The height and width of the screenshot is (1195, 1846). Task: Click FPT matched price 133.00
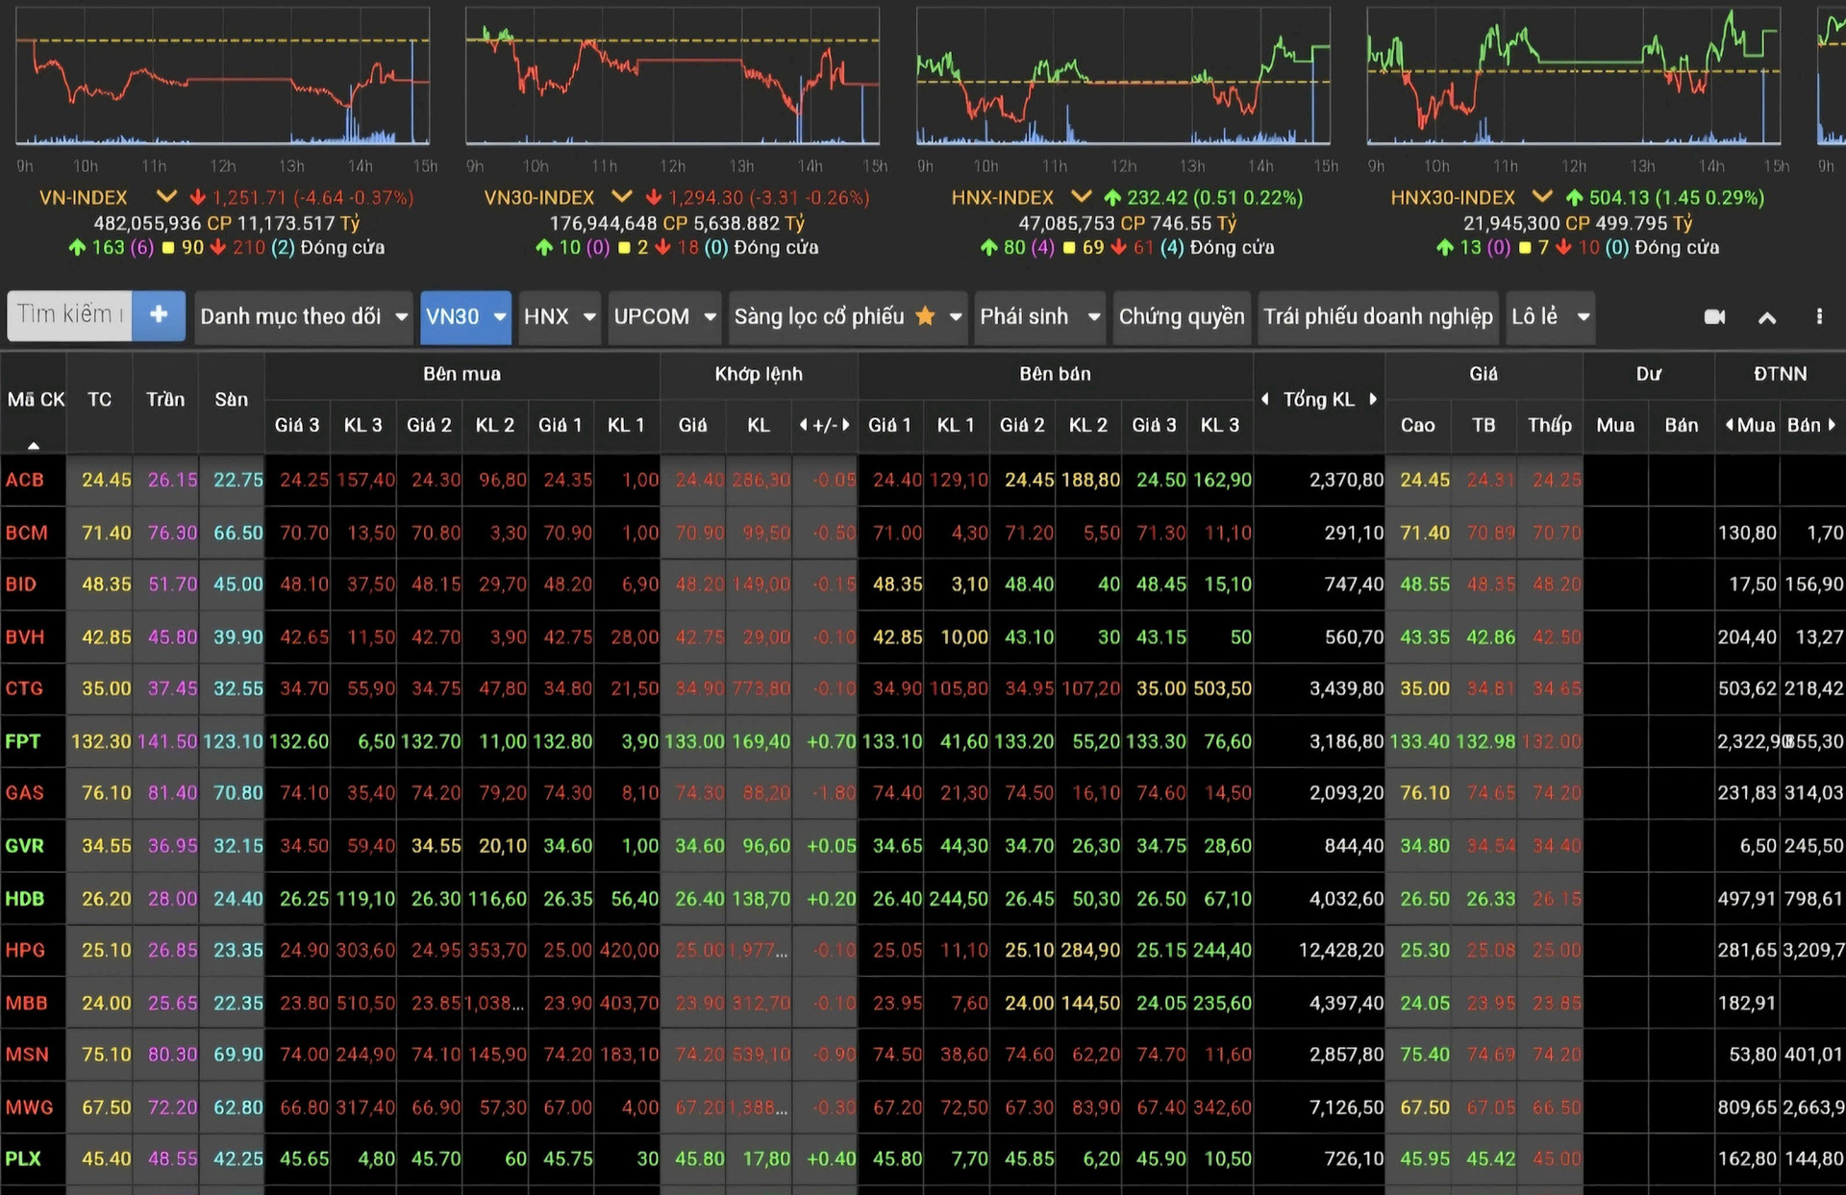tap(694, 741)
